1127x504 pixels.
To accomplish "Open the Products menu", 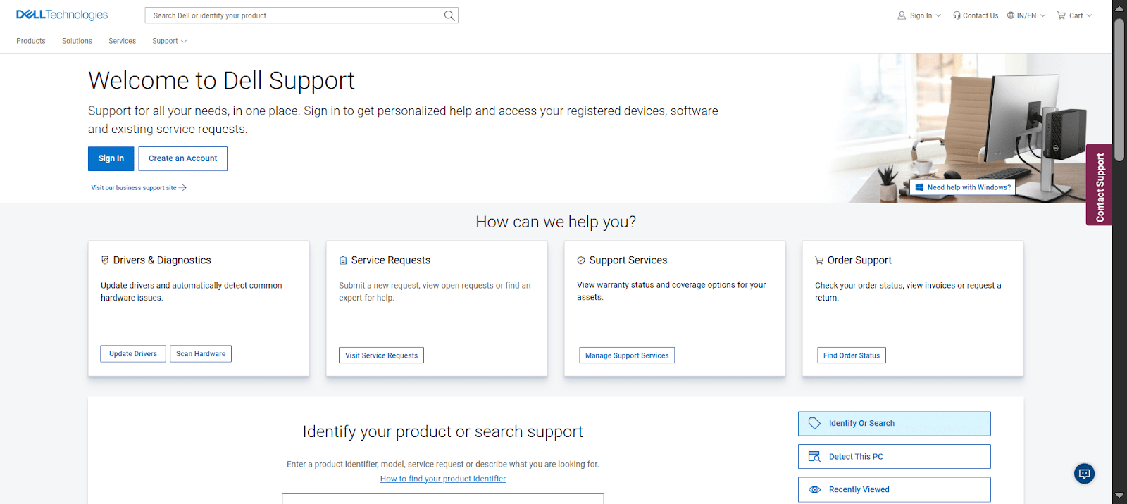I will click(31, 41).
